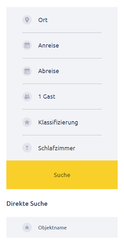Click the bedside lamp Schlafzimmer icon
Viewport: 124px width, 245px height.
coord(27,148)
